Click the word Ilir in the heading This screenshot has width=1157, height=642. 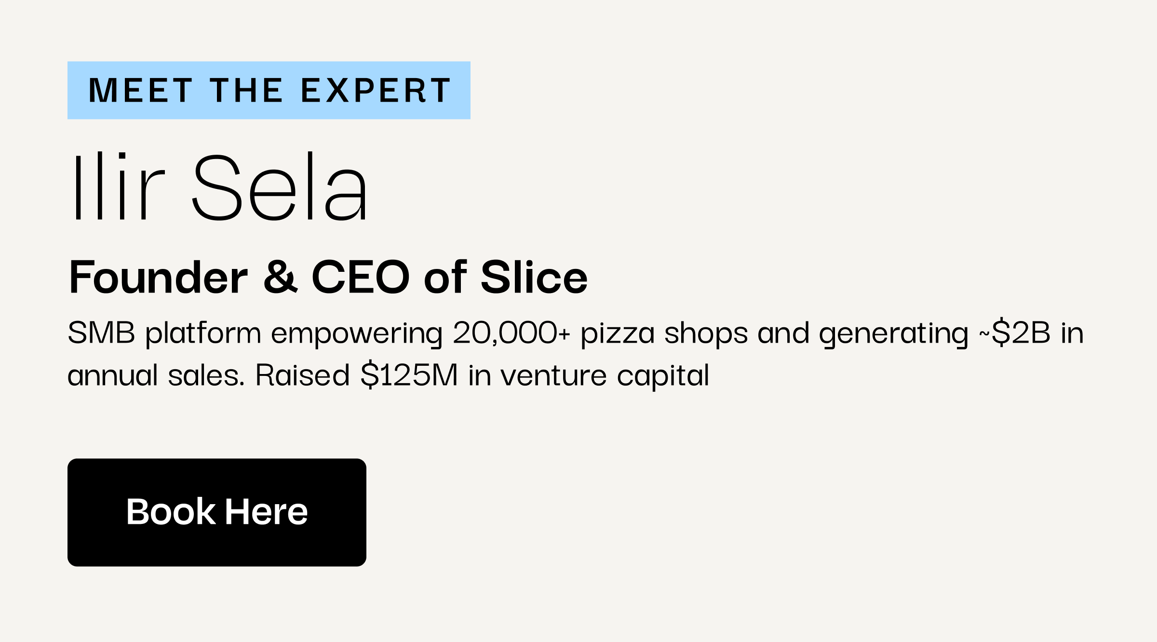(x=118, y=186)
